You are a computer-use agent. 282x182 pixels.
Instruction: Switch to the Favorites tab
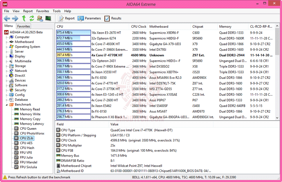(23, 26)
